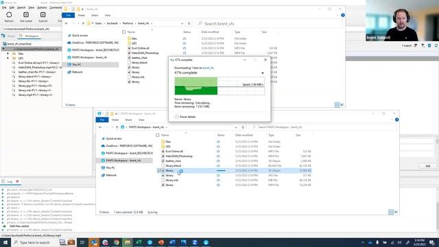Image resolution: width=439 pixels, height=247 pixels.
Task: Switch to the Workspace tab in P4V
Action: tap(29, 36)
